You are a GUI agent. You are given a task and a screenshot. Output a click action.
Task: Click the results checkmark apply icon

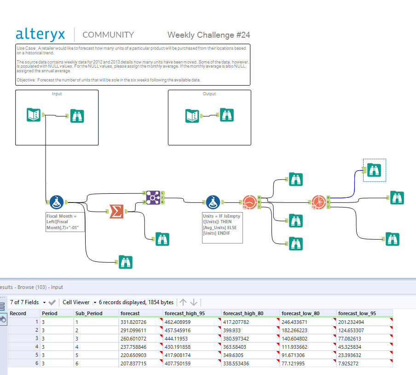tap(52, 302)
